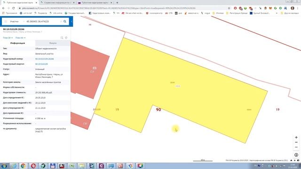Expand hidden bookmarks overflow arrow
Screen dimensions: 301x169
(277, 13)
